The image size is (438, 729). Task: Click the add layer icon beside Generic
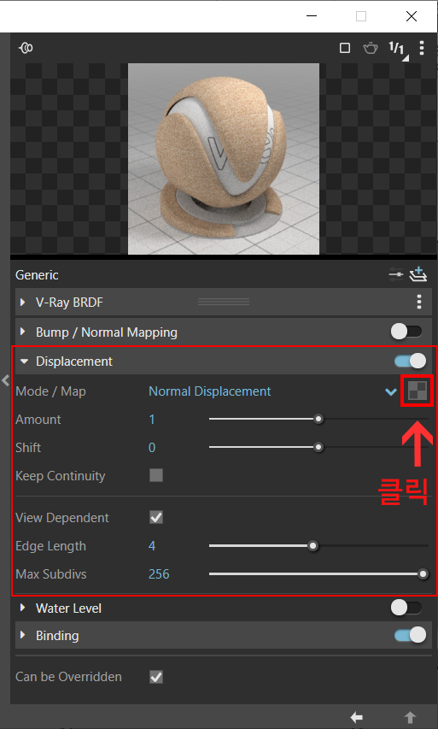tap(418, 274)
